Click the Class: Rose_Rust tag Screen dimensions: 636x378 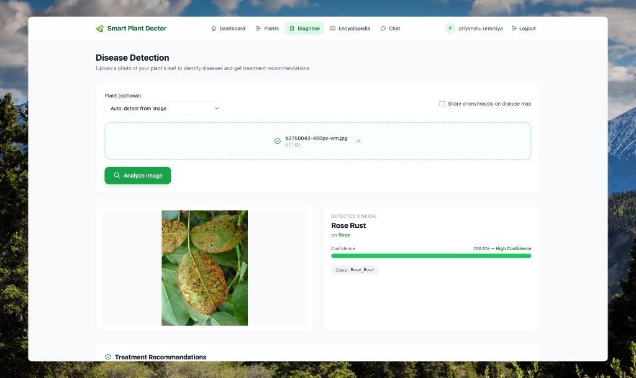[x=355, y=270]
